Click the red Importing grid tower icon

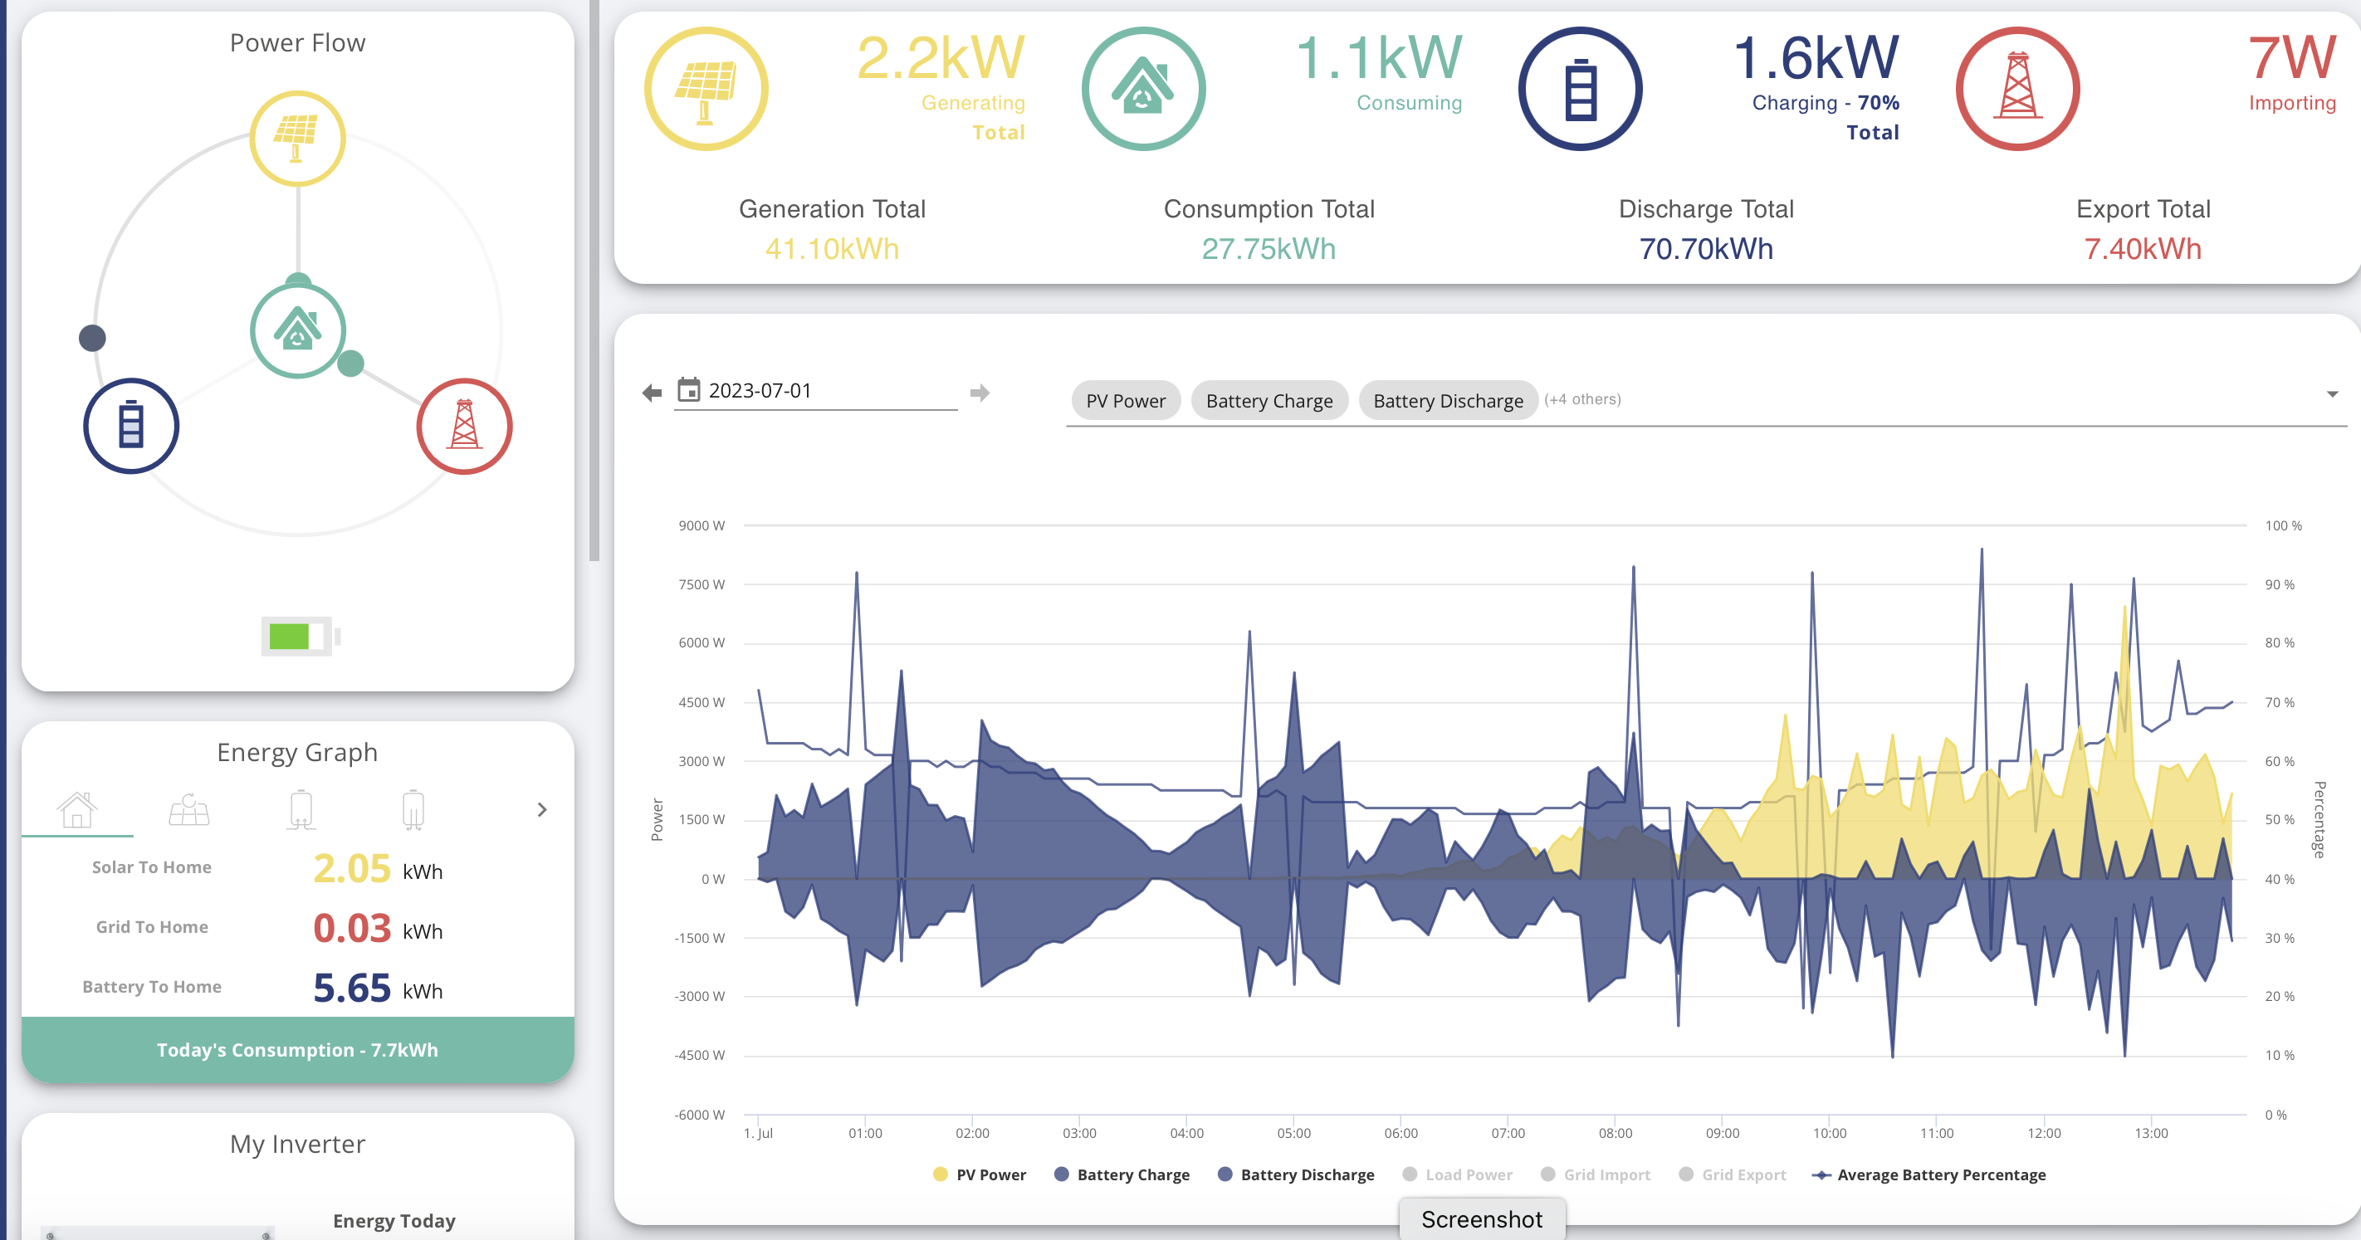pos(2017,89)
